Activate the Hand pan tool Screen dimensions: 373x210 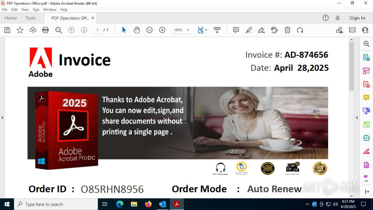coord(137,30)
